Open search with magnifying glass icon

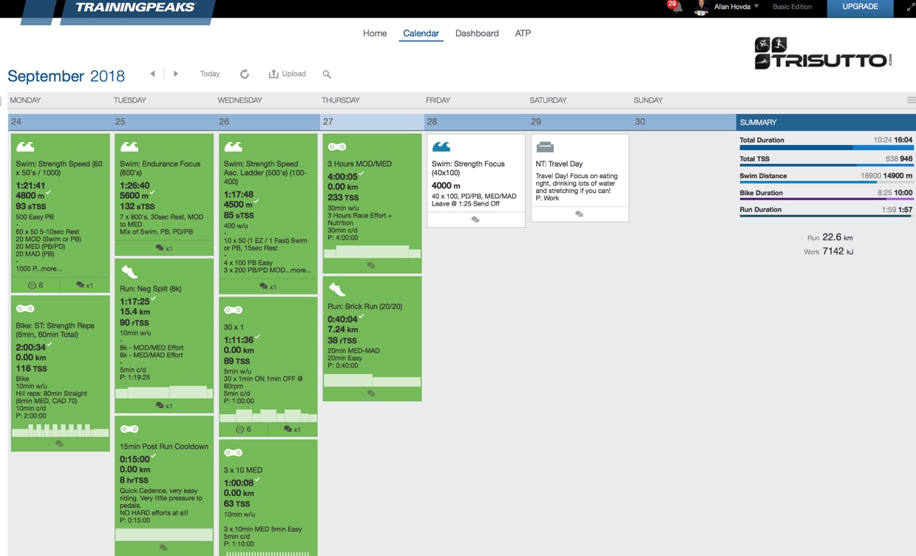tap(327, 74)
